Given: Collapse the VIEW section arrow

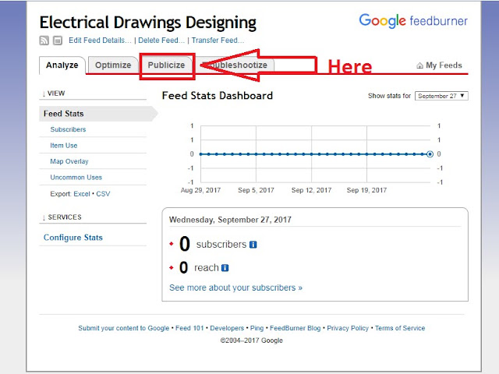Looking at the screenshot, I should point(44,93).
